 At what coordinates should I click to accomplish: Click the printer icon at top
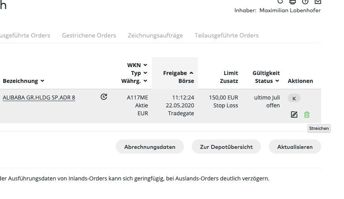293,2
